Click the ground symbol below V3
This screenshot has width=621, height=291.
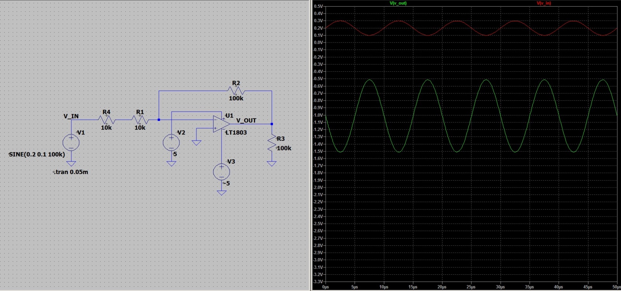click(222, 193)
